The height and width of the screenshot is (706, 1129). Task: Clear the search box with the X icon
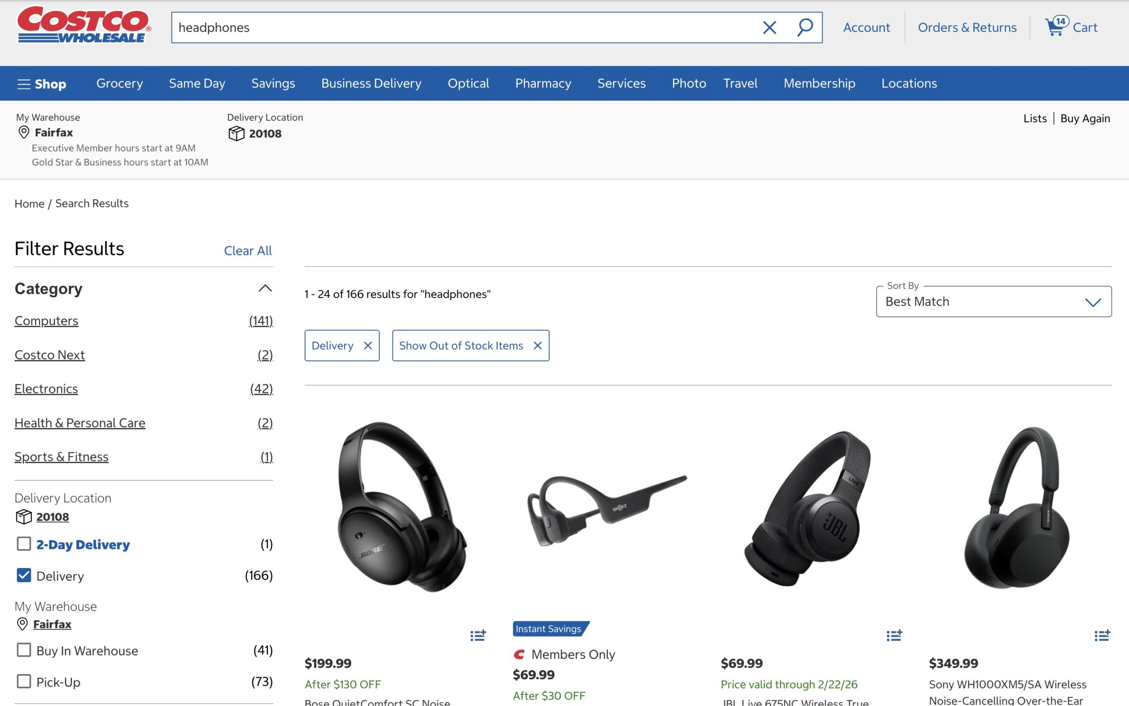pyautogui.click(x=769, y=27)
